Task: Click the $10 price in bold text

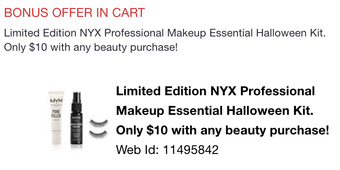Action: tap(157, 130)
